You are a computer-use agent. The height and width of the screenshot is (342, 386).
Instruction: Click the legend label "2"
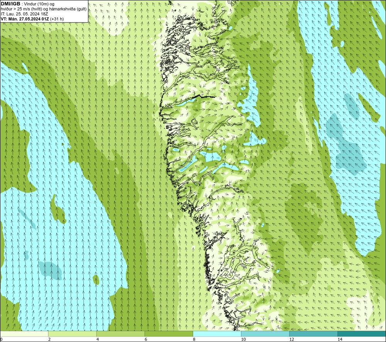click(49, 340)
